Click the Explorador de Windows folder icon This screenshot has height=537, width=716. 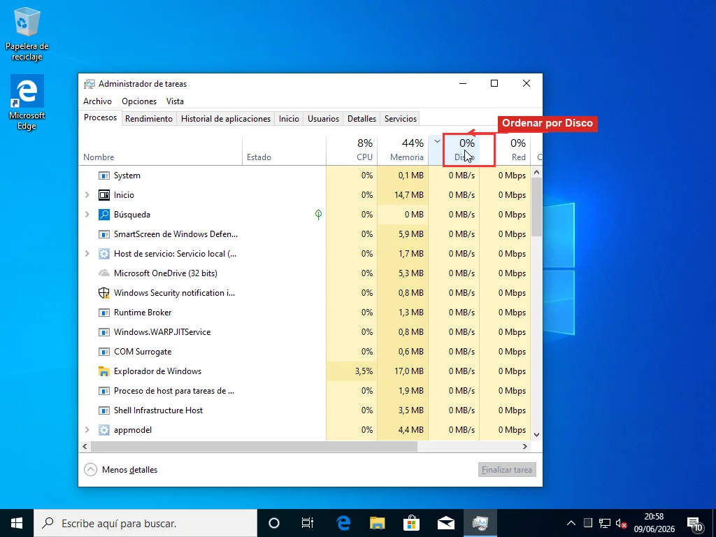pyautogui.click(x=104, y=371)
